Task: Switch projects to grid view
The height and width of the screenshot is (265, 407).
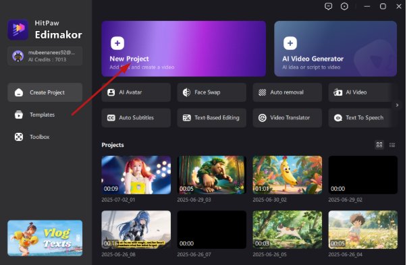Action: pyautogui.click(x=379, y=145)
